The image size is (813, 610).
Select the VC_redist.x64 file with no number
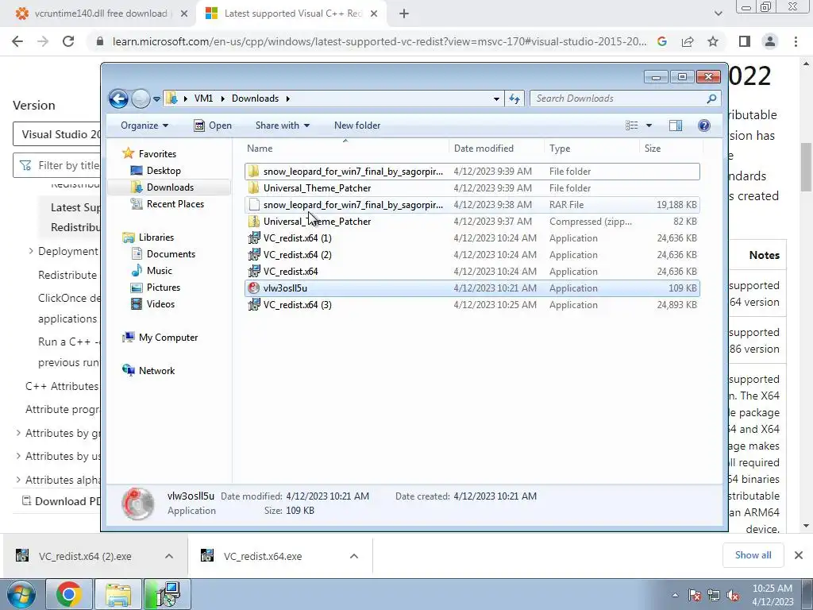[x=472, y=272]
